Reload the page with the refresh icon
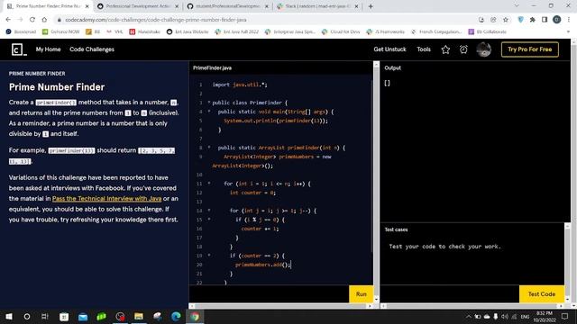Viewport: 577px width, 324px height. (32, 20)
